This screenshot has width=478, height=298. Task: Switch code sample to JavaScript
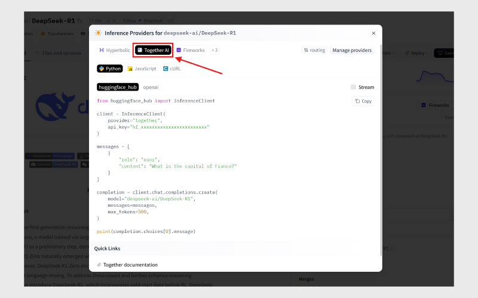[x=142, y=69]
